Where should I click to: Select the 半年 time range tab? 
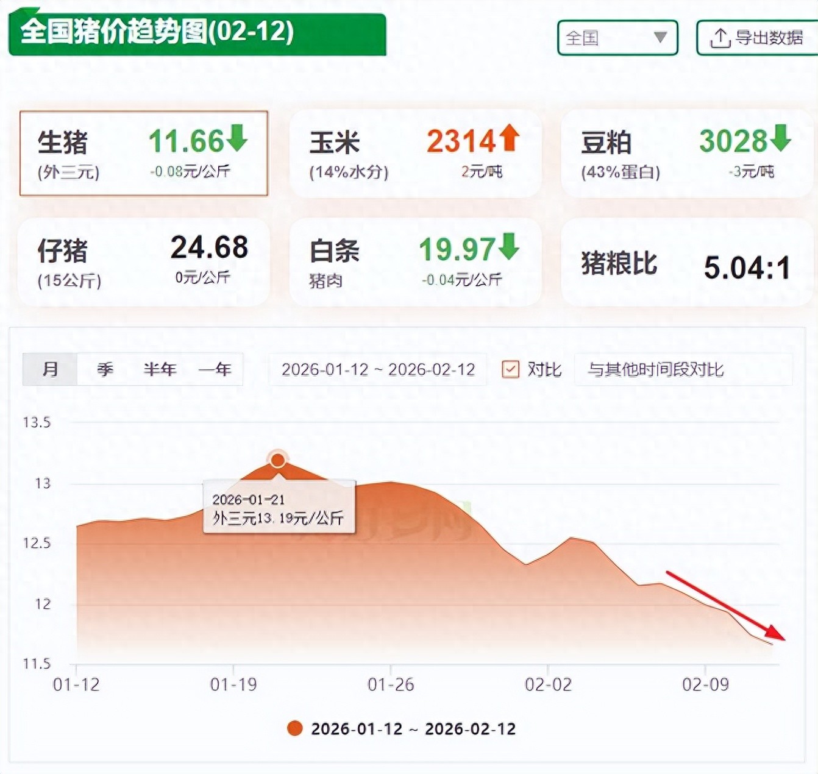pyautogui.click(x=160, y=369)
